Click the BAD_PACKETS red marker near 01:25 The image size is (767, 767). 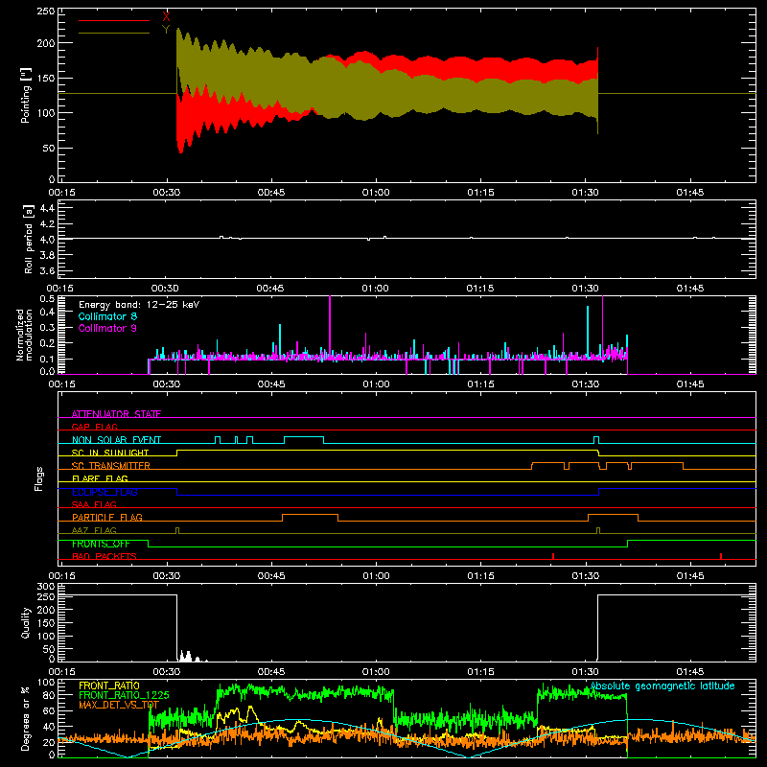tap(553, 556)
